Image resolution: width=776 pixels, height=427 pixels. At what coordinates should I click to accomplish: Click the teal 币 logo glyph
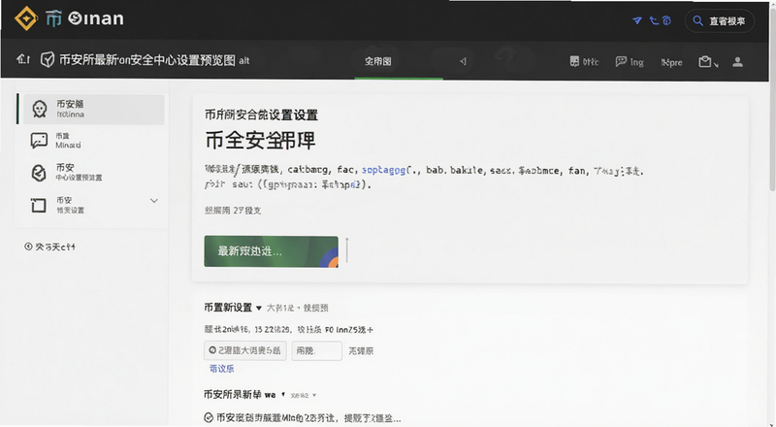54,18
